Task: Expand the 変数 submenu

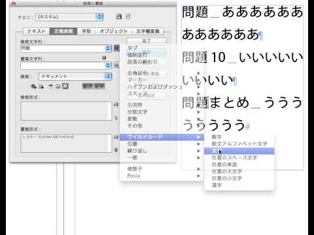Action: pos(162,119)
